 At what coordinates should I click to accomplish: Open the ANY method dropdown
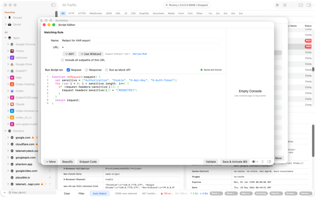69,54
